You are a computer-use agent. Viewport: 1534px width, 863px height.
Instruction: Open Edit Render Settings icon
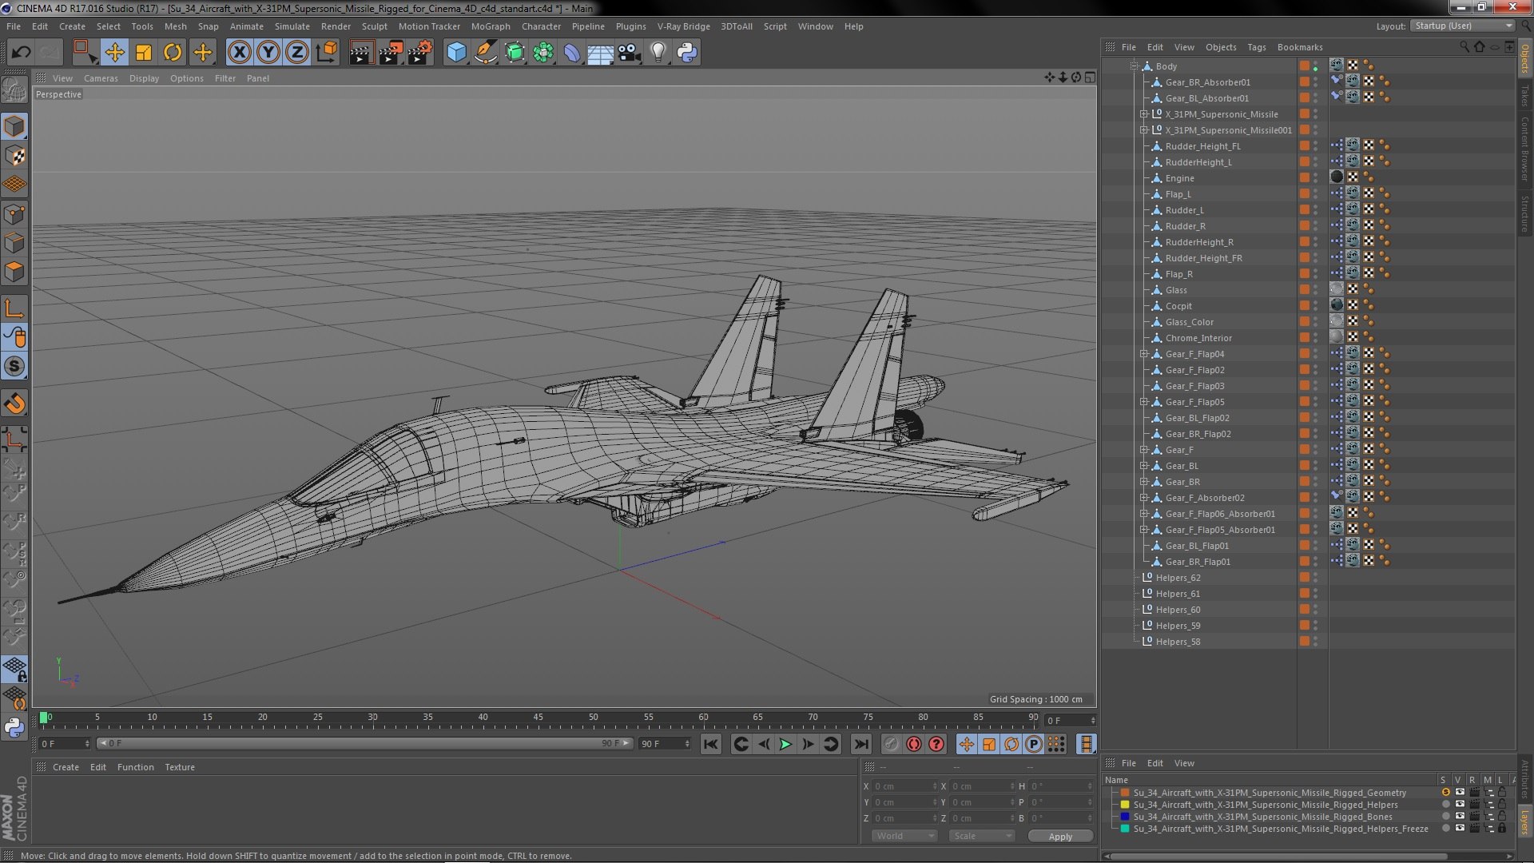pyautogui.click(x=419, y=53)
